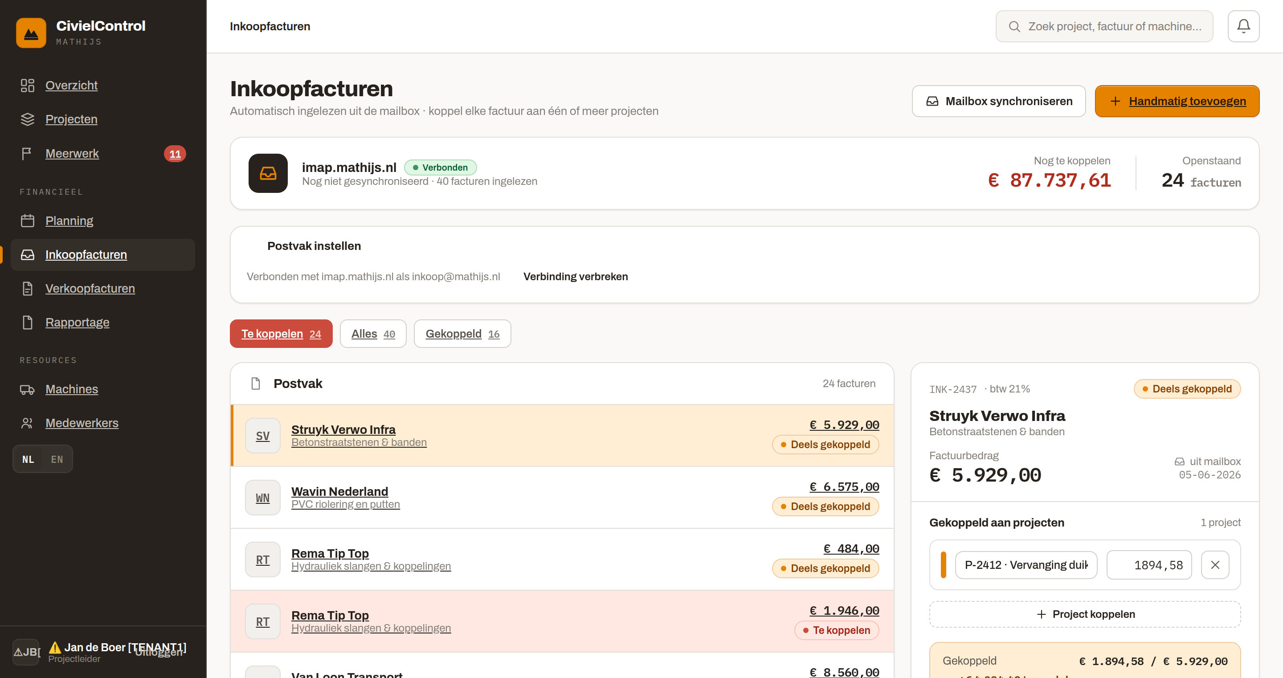Open Machines in the sidebar
This screenshot has height=678, width=1283.
102,389
